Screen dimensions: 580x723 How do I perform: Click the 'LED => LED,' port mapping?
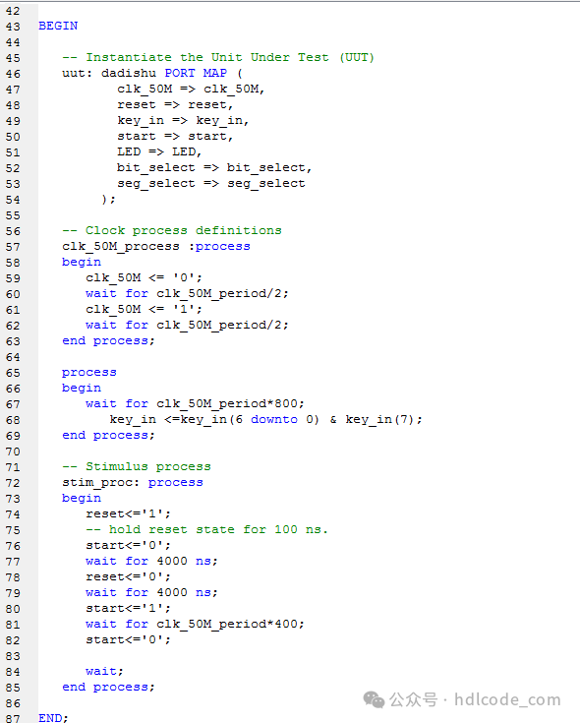159,151
